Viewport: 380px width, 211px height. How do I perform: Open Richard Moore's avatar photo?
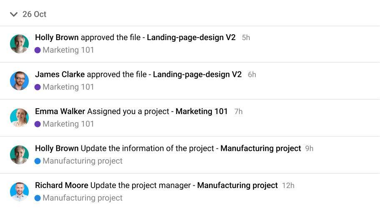(x=19, y=192)
